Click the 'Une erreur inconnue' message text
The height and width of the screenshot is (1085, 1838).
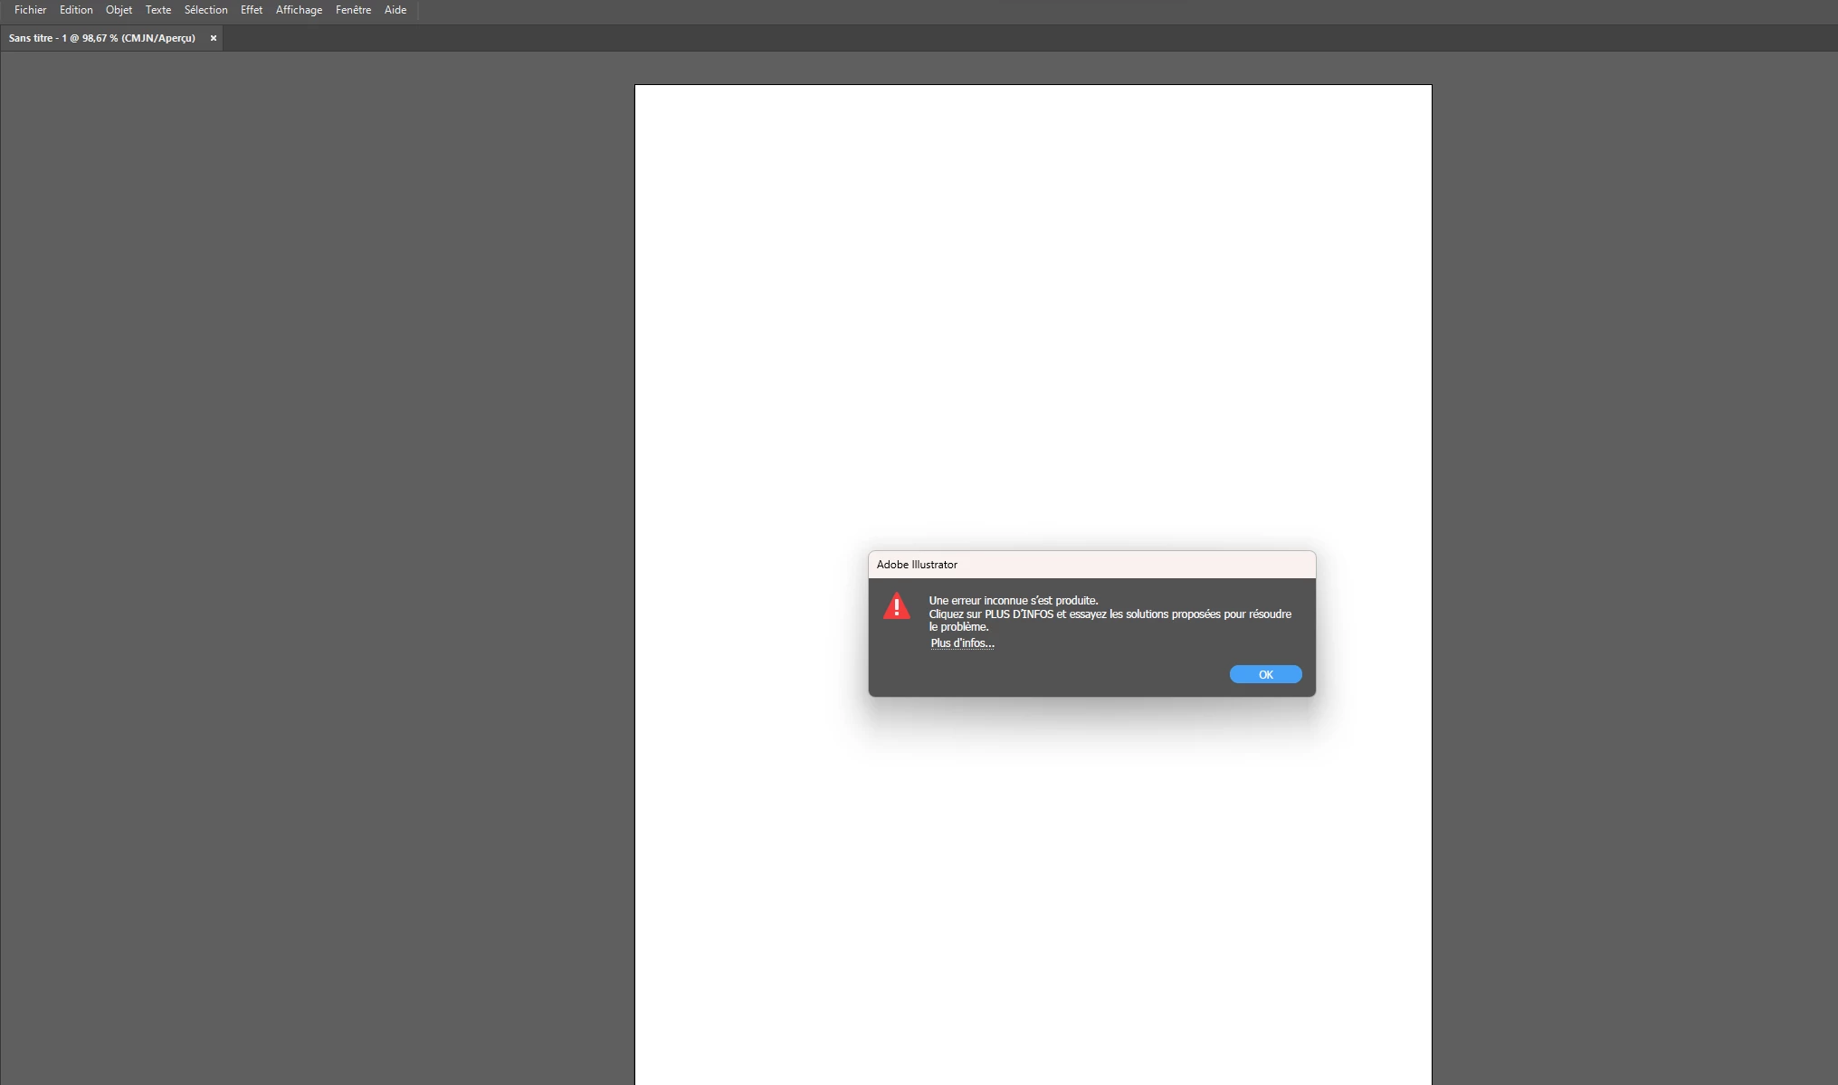pyautogui.click(x=1013, y=601)
